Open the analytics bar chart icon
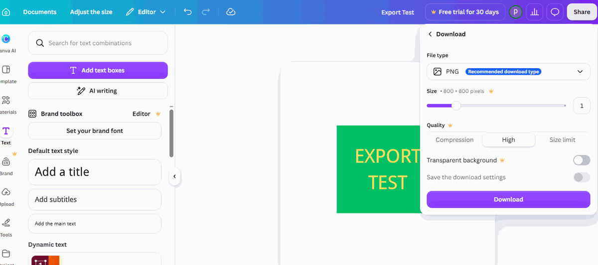Screen dimensions: 598x265 coord(535,12)
